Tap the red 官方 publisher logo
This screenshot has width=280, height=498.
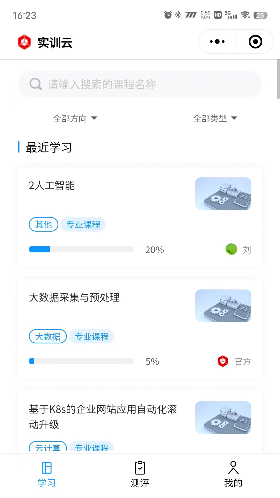click(223, 361)
